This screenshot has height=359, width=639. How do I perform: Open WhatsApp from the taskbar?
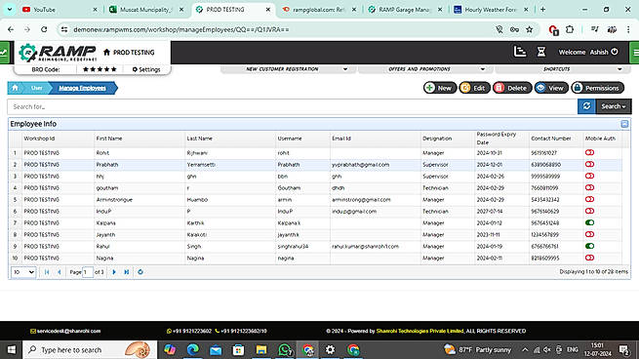(x=285, y=349)
